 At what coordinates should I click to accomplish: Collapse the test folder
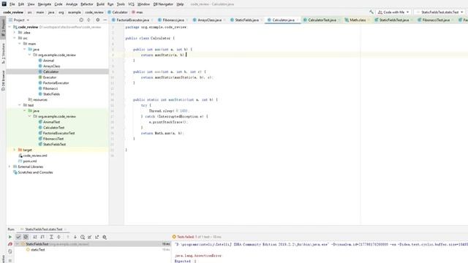[20, 105]
